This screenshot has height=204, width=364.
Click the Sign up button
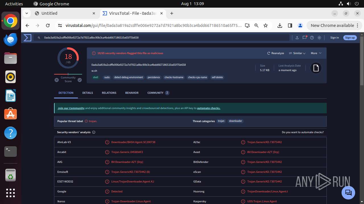pyautogui.click(x=350, y=37)
